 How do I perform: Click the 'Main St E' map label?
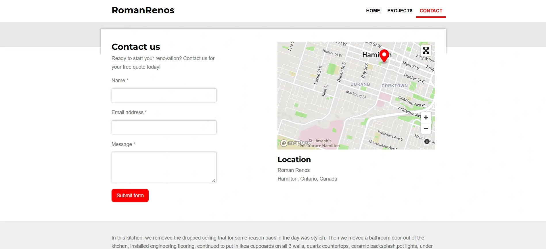point(411,66)
